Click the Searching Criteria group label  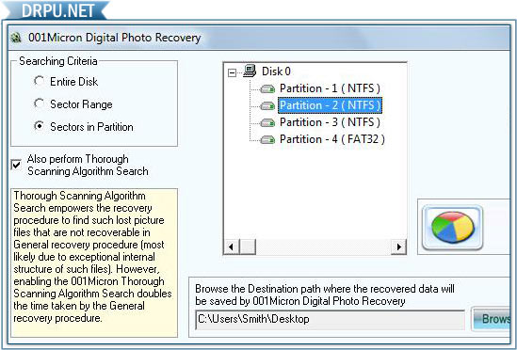click(x=58, y=61)
